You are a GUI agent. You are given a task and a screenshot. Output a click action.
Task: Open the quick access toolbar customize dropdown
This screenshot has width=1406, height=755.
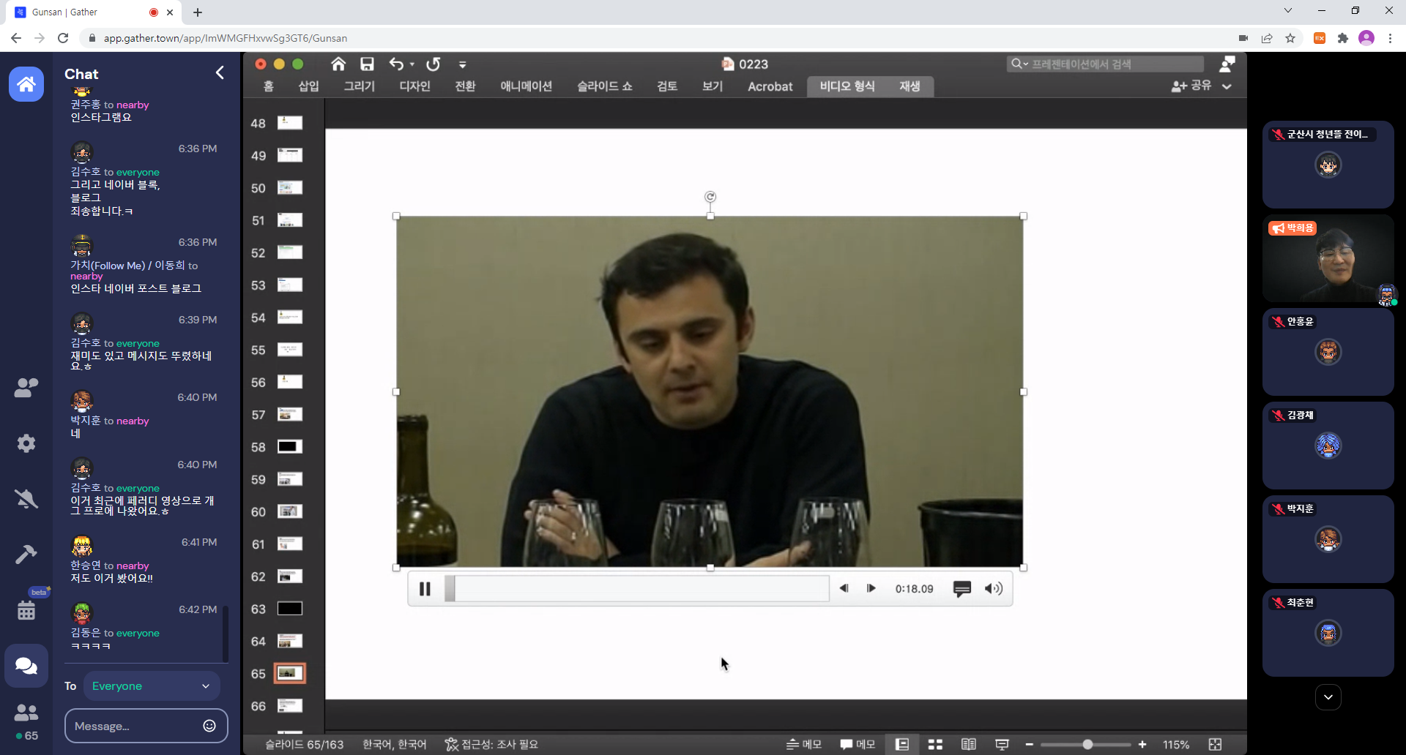pos(462,64)
